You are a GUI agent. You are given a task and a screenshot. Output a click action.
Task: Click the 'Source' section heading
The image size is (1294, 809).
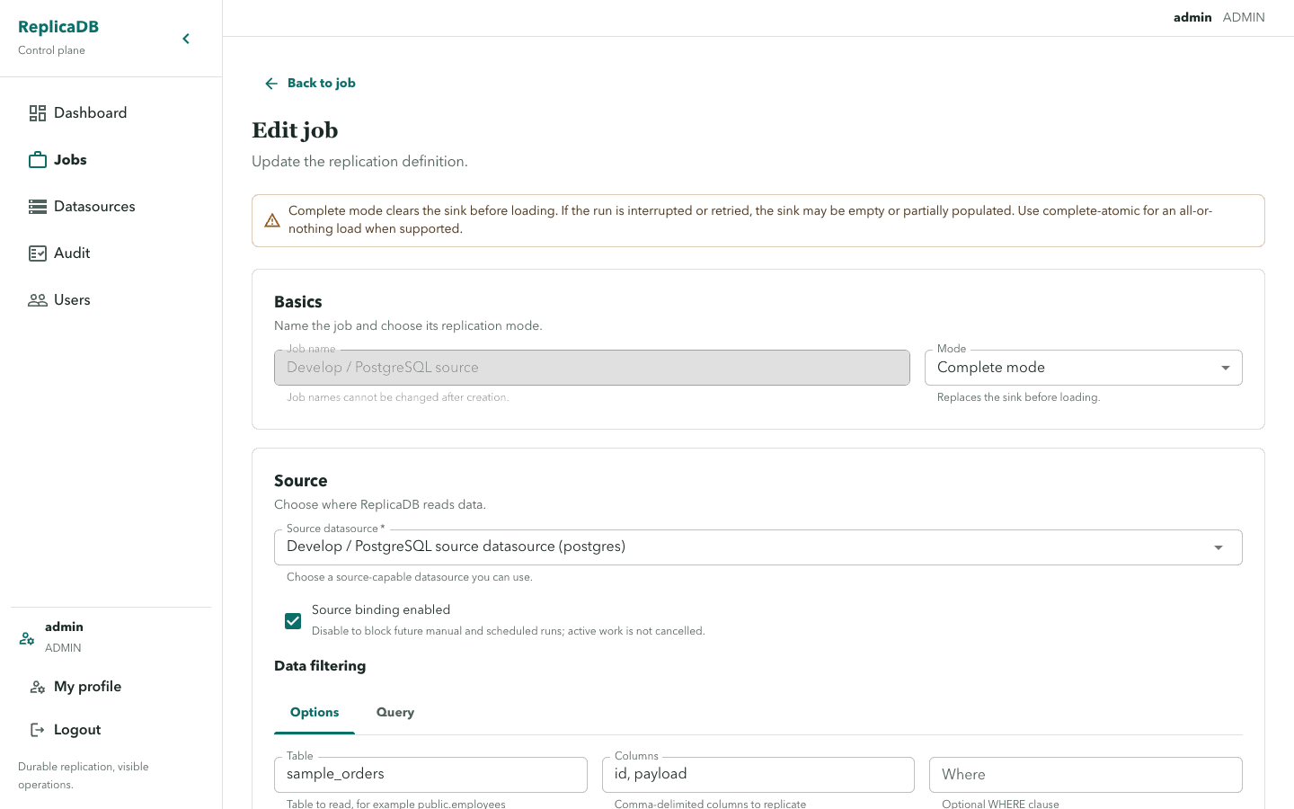click(x=300, y=481)
